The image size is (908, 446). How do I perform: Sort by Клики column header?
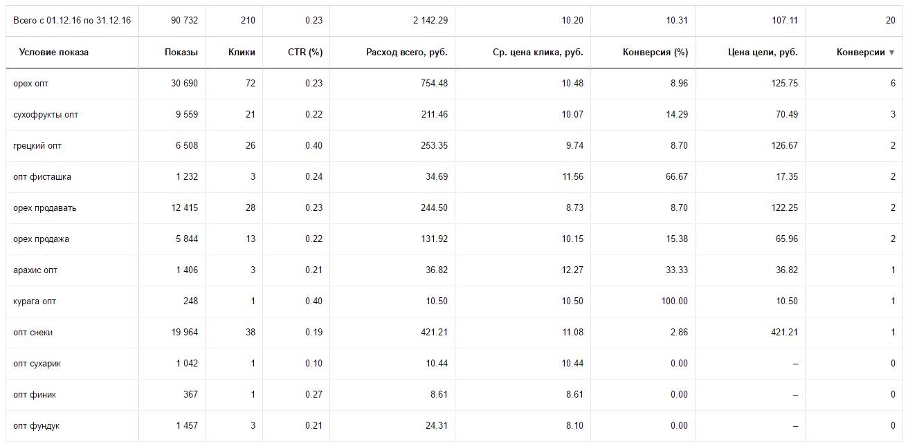pyautogui.click(x=242, y=52)
